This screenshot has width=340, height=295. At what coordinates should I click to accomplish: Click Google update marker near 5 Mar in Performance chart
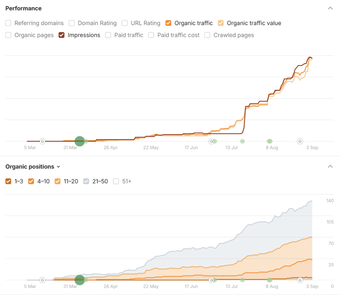42,141
